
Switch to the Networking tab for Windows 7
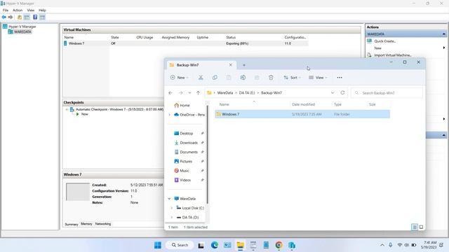(x=103, y=224)
